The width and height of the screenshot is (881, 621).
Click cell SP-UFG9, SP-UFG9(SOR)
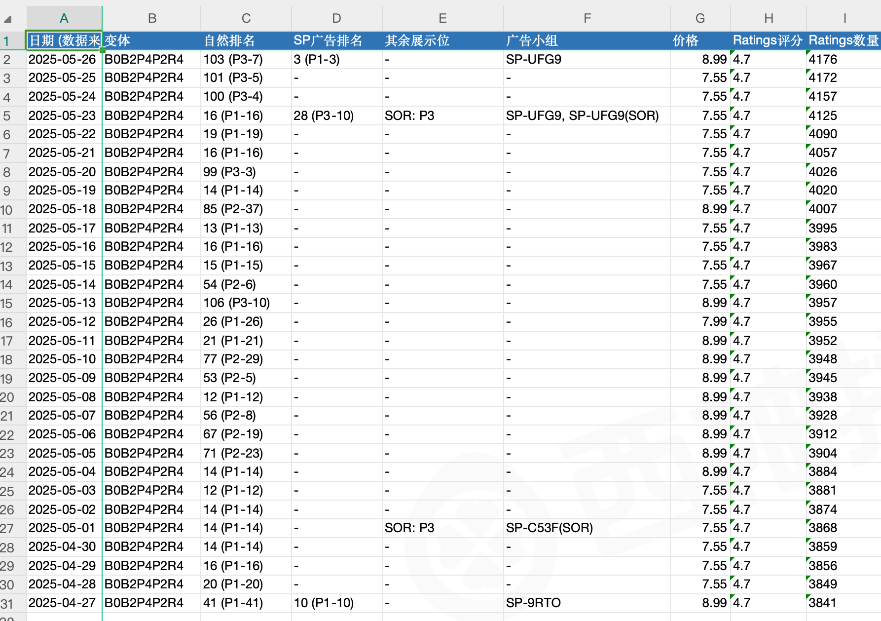pos(587,116)
